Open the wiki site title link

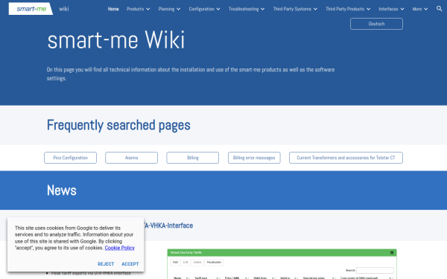[64, 9]
